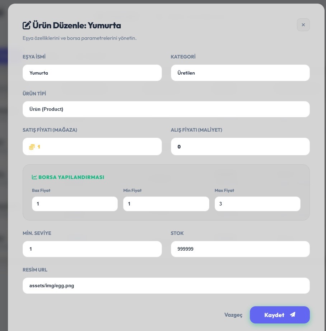
Task: Focus the Max Fiyat field
Action: [257, 204]
